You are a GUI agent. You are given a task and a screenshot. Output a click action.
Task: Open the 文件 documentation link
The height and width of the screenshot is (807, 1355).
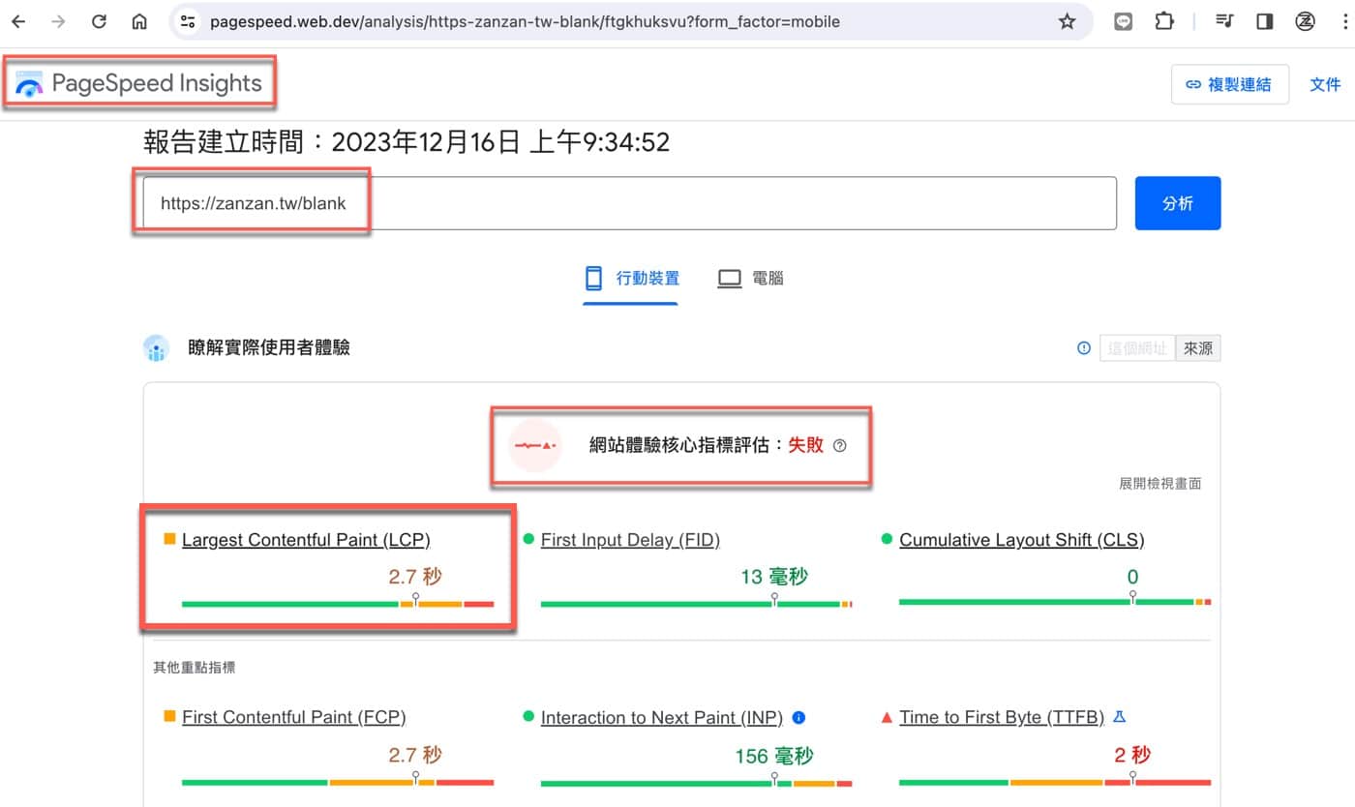tap(1325, 84)
